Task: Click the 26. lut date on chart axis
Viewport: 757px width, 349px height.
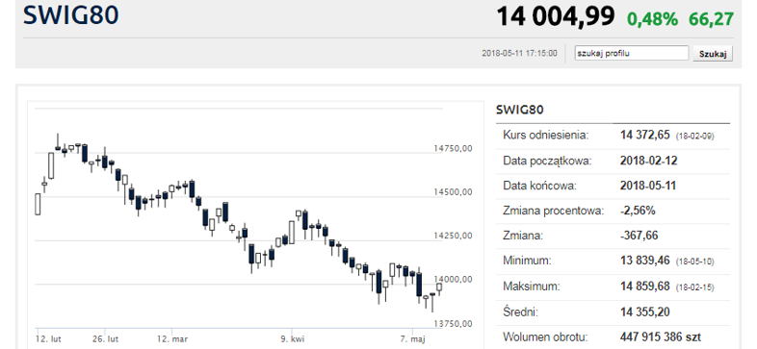Action: pos(105,339)
